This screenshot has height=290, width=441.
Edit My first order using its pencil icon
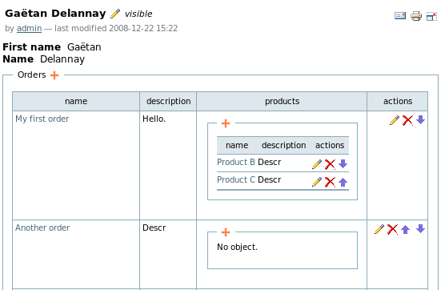click(395, 120)
